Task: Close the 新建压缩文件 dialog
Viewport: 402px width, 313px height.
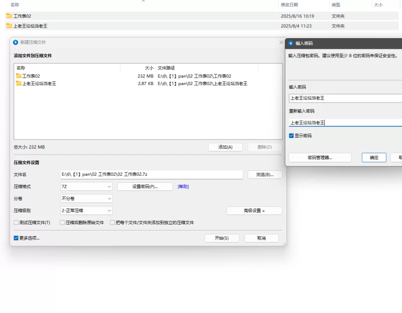Action: pos(281,42)
